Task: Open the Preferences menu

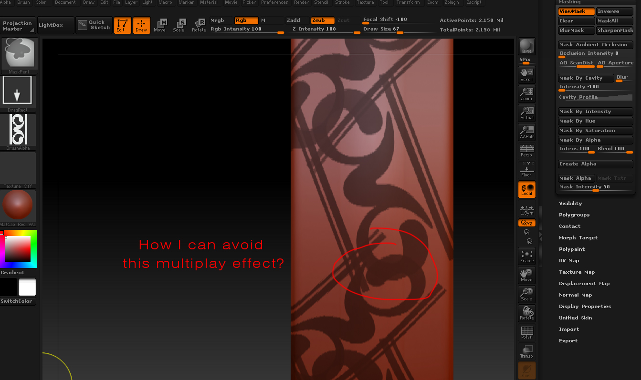Action: (274, 2)
